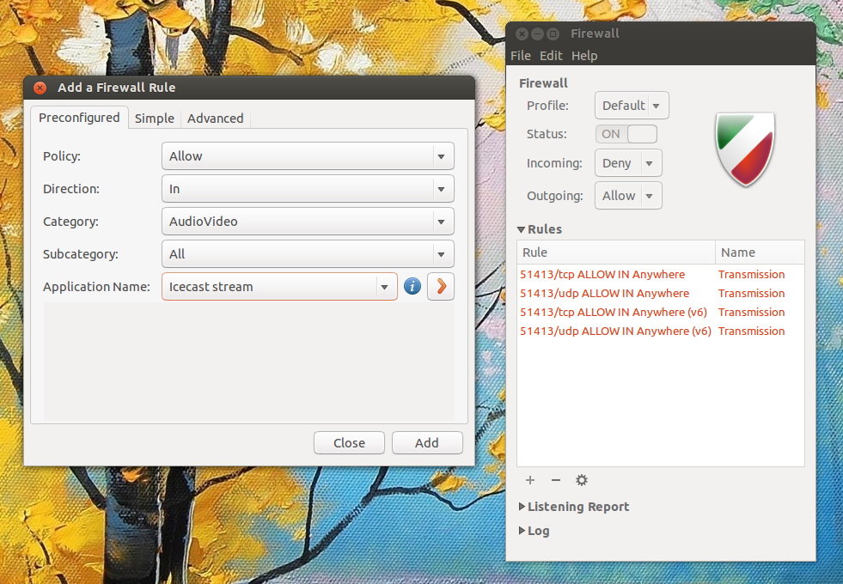
Task: Switch to the Advanced tab
Action: tap(215, 118)
